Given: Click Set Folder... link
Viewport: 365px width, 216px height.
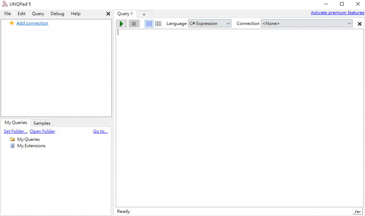Looking at the screenshot, I should point(16,131).
